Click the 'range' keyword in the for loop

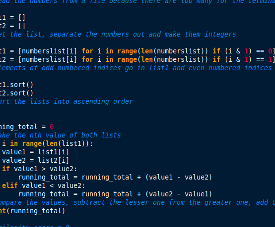[x=32, y=143]
